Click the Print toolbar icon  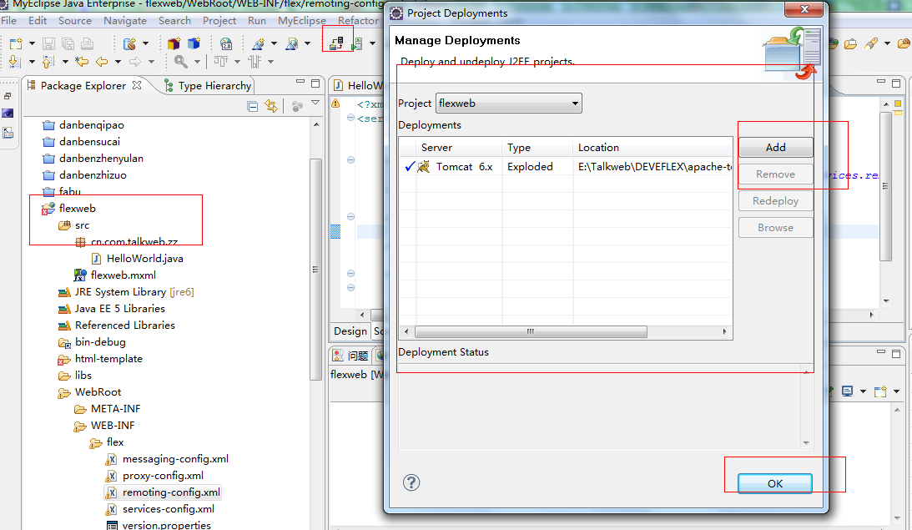pyautogui.click(x=88, y=43)
